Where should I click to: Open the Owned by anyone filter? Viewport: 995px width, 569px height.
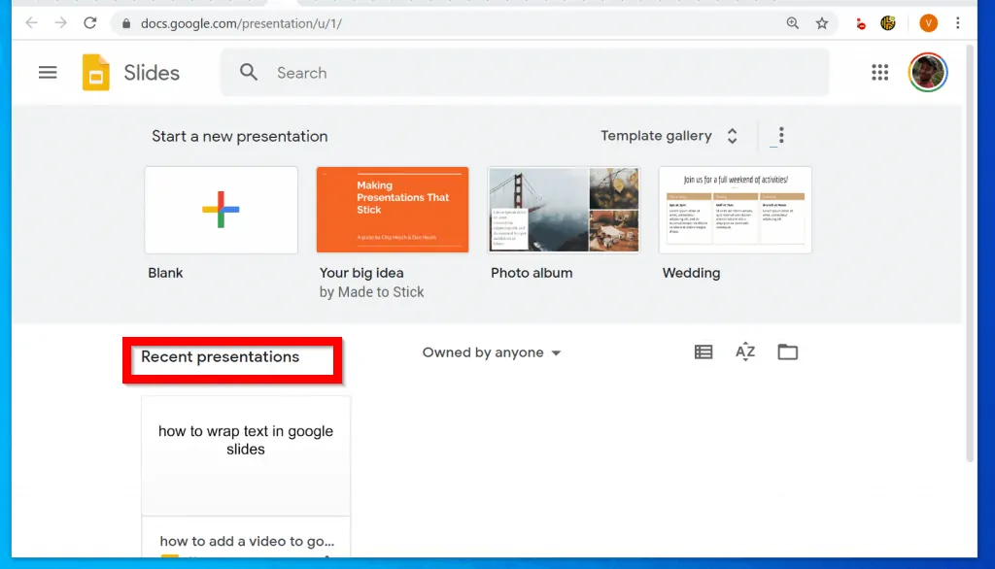[x=491, y=352]
